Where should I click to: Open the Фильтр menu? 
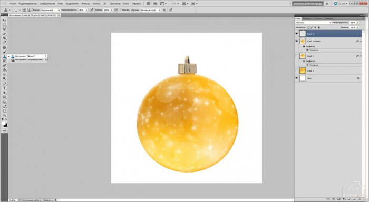(85, 4)
